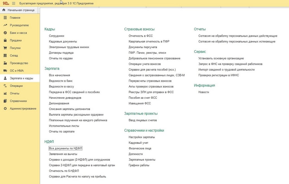This screenshot has width=289, height=184.
Task: Click the Покупки cart icon
Action: (5, 48)
